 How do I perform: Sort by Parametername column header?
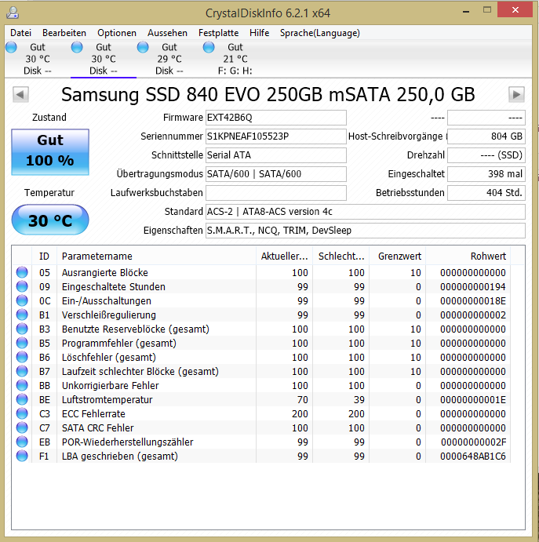coord(156,256)
